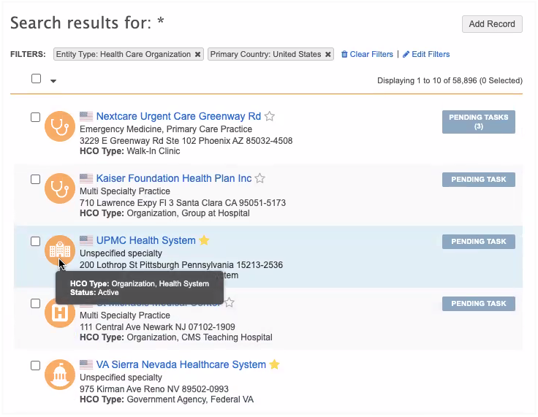
Task: Tick the checkbox for VA Sierra Nevada Healthcare
Action: (x=35, y=365)
